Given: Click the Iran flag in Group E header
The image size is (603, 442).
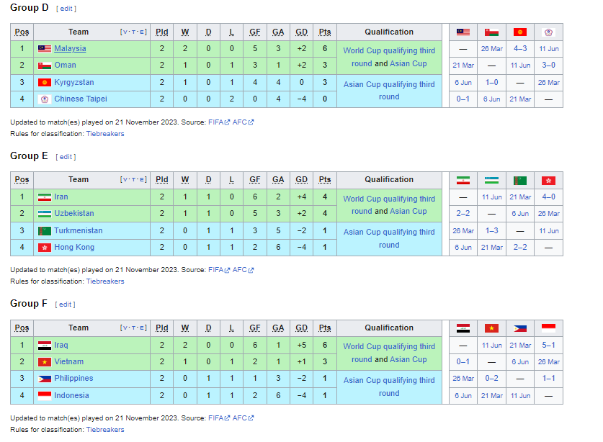Looking at the screenshot, I should (463, 180).
